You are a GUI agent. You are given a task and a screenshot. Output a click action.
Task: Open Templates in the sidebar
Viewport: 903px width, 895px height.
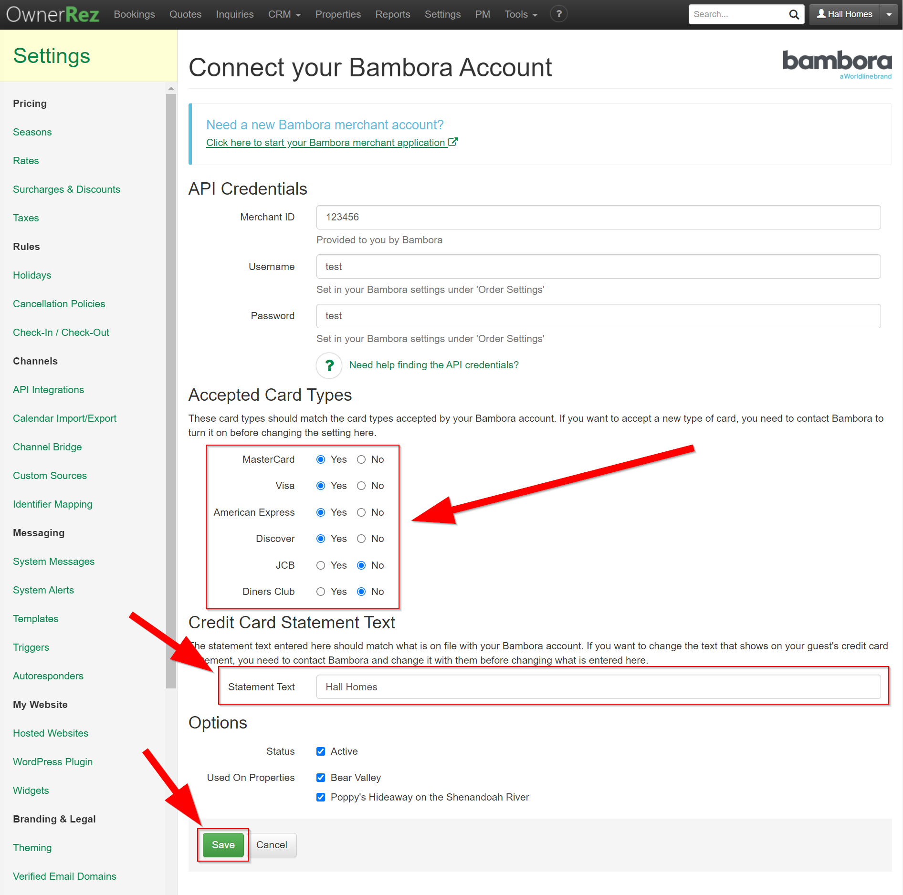pos(36,619)
